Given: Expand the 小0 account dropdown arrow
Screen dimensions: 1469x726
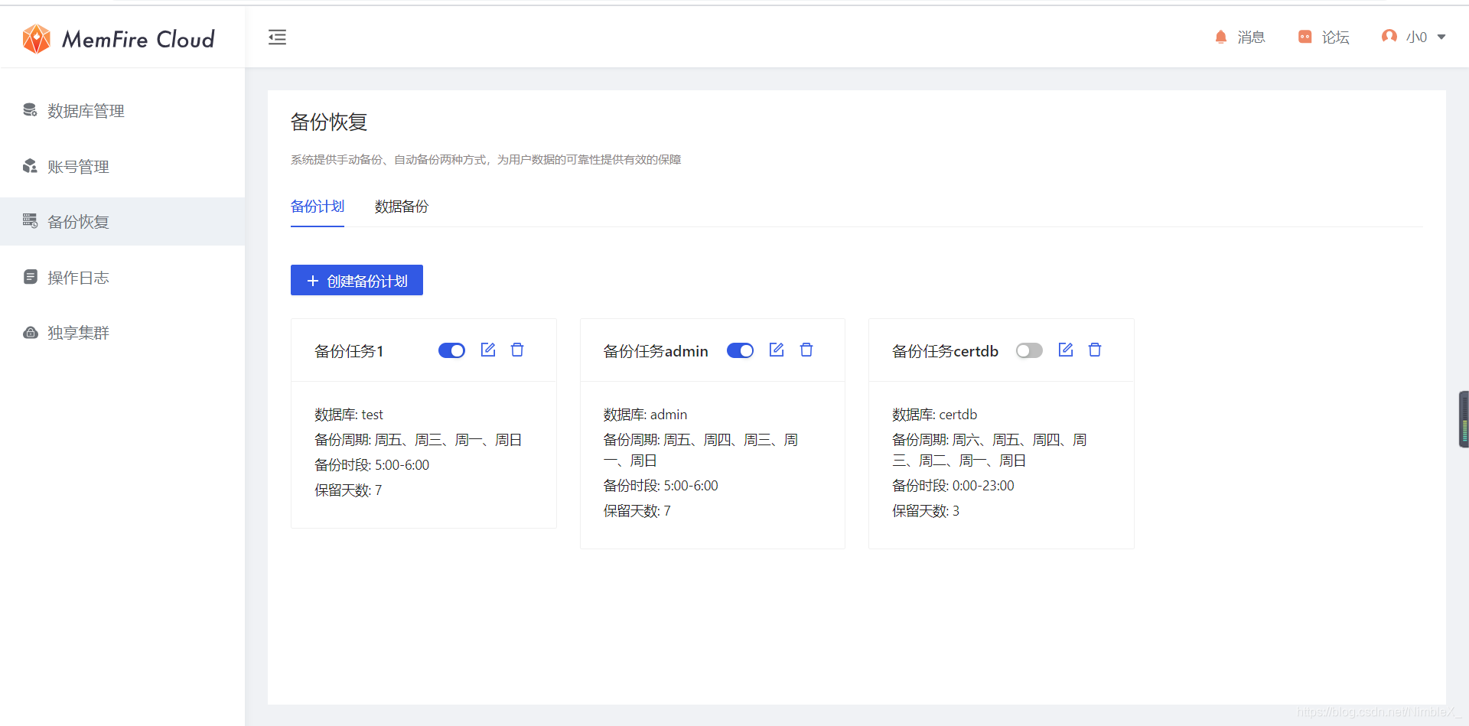Looking at the screenshot, I should click(1441, 37).
